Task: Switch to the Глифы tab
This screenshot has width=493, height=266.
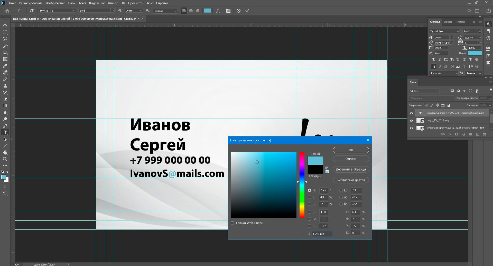Action: pos(460,22)
